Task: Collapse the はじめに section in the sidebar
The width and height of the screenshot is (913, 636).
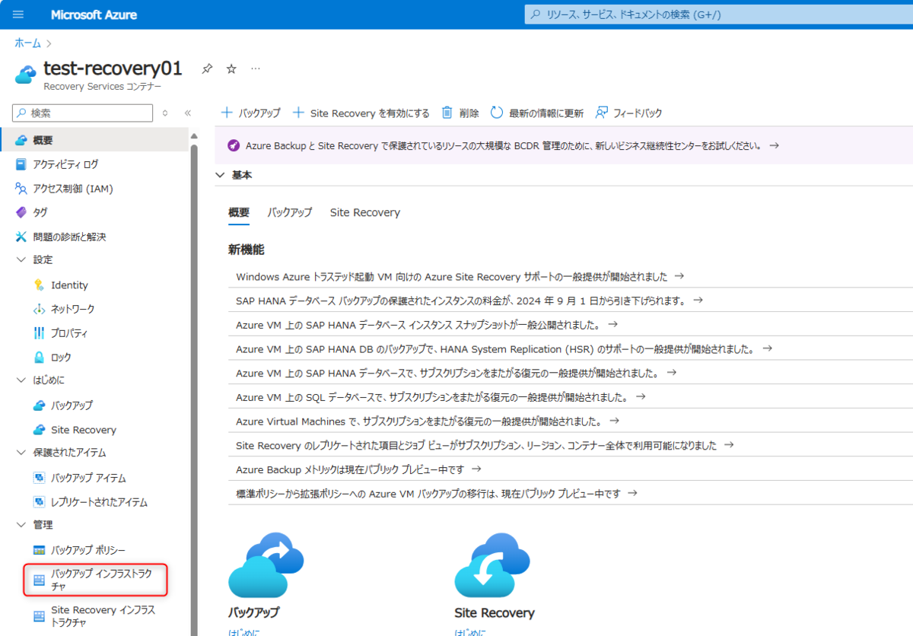Action: point(21,380)
